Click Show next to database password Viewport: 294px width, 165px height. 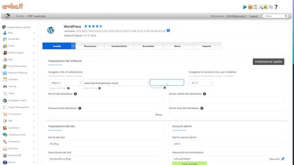(x=158, y=115)
